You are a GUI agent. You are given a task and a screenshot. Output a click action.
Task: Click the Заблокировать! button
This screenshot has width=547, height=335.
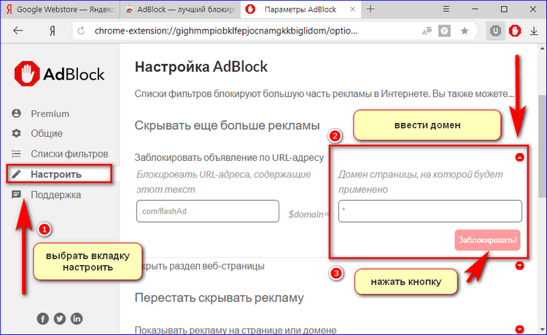click(x=487, y=240)
